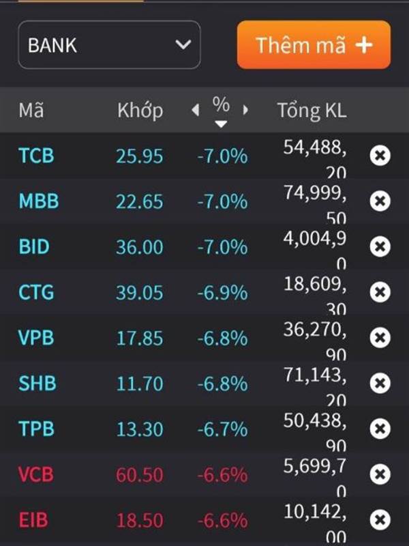
Task: Remove TCB from the watchlist
Action: [380, 156]
